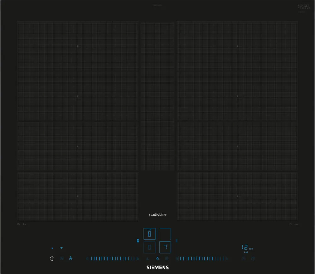Select the top-left cooking zone showing 8
The image size is (315, 274).
click(149, 234)
